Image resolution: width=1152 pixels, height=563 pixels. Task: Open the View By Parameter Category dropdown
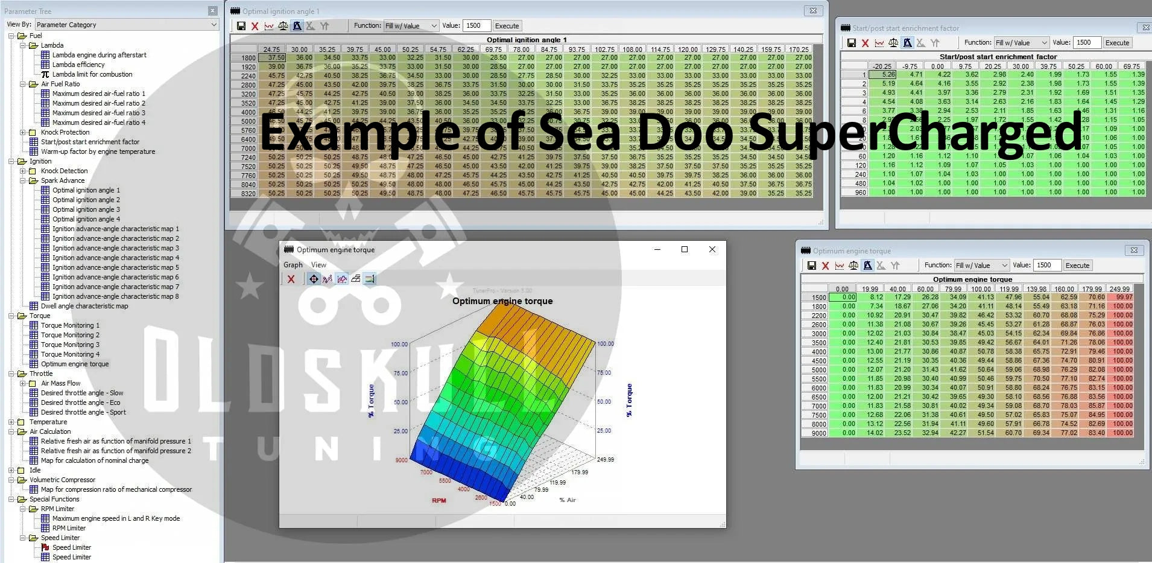(126, 25)
